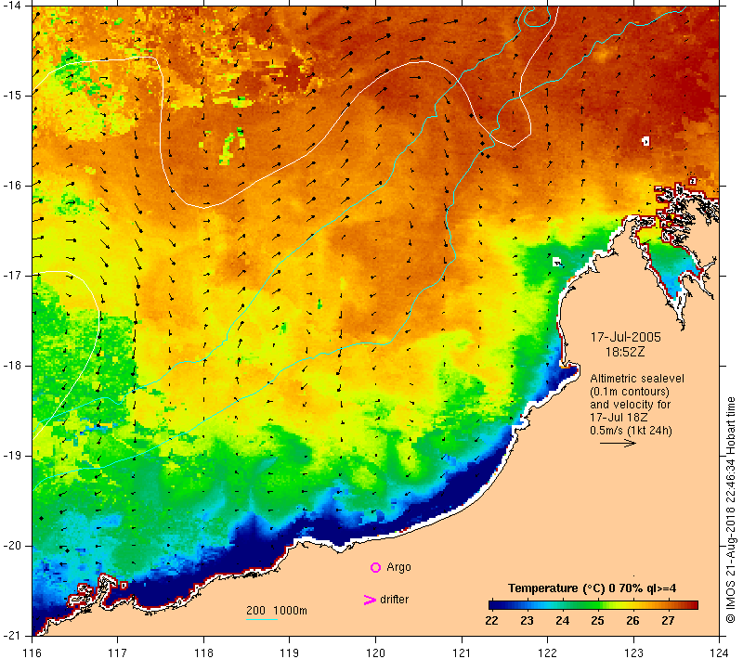Click the 'Argo' legend label
The image size is (743, 659).
point(398,567)
